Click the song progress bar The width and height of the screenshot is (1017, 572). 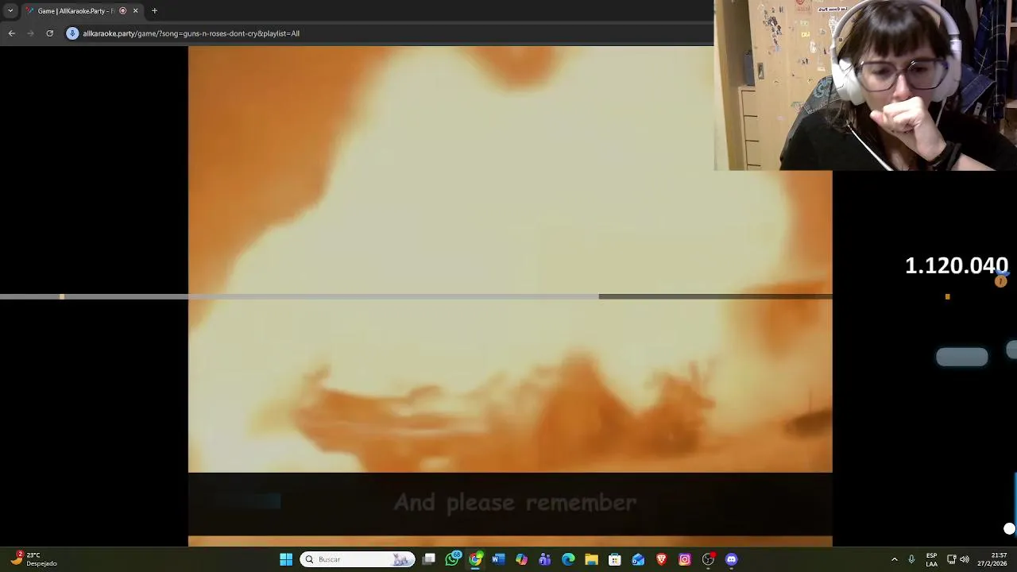(x=416, y=296)
